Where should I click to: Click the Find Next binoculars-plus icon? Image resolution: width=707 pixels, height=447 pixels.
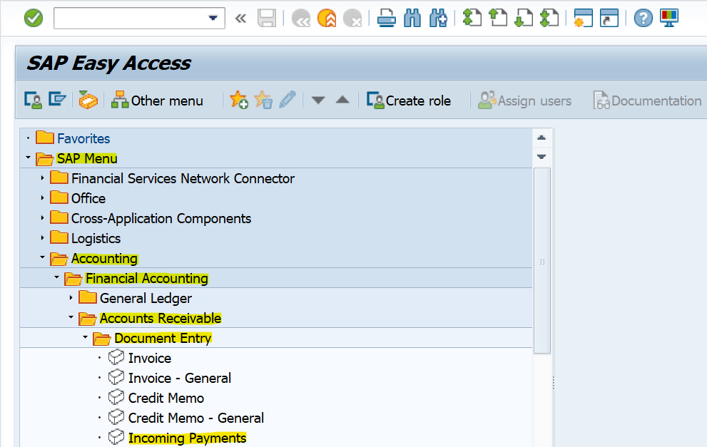click(438, 19)
